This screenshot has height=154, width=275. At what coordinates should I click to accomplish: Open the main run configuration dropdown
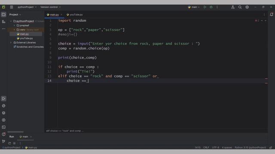click(x=194, y=7)
